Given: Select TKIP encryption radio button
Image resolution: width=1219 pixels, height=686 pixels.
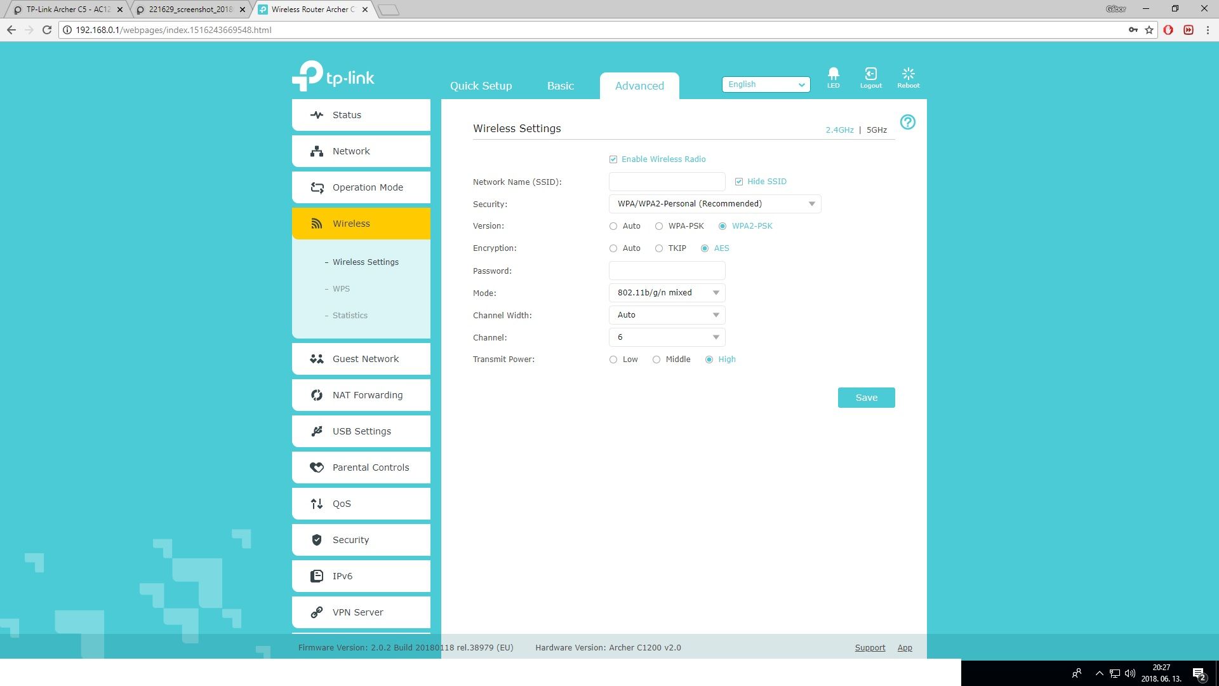Looking at the screenshot, I should tap(659, 248).
